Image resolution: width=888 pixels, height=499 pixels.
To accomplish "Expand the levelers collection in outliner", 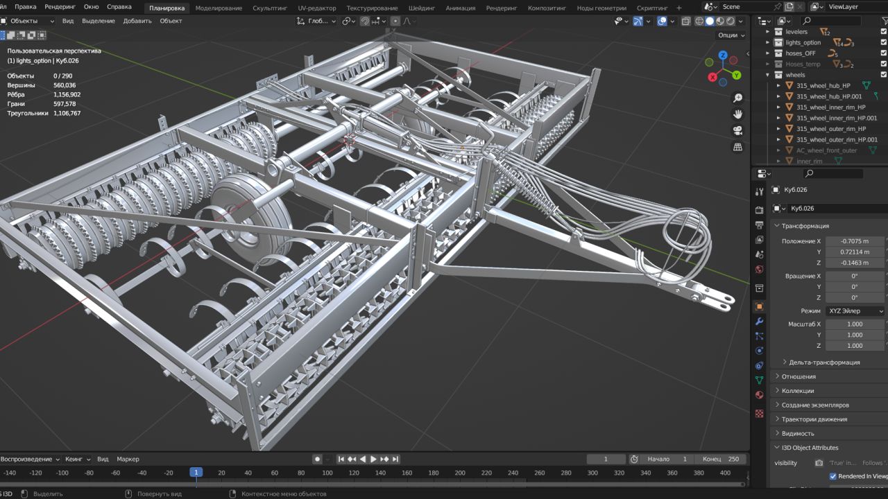I will 768,32.
